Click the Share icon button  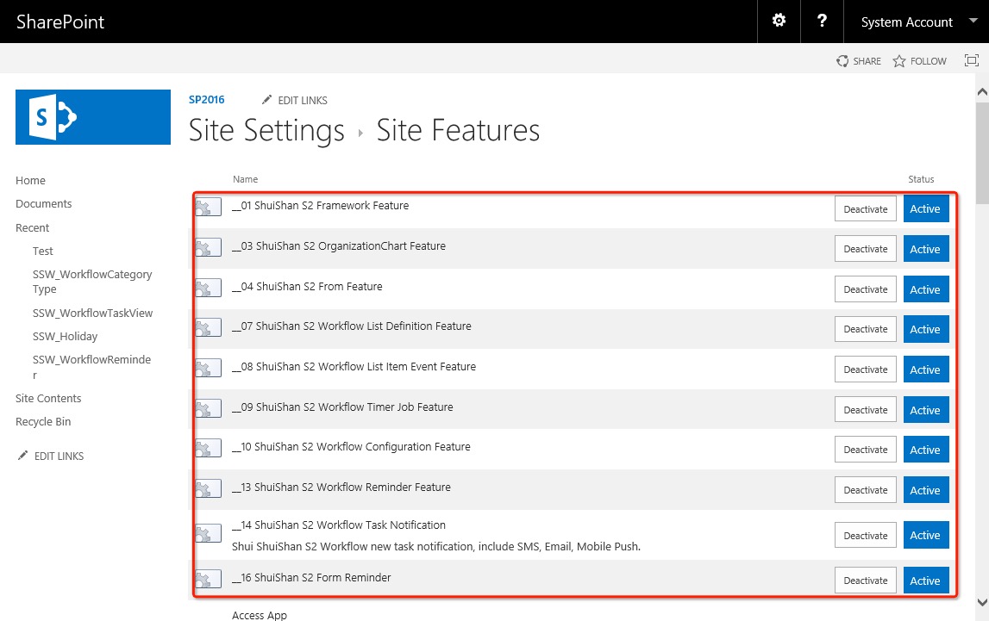(x=842, y=61)
